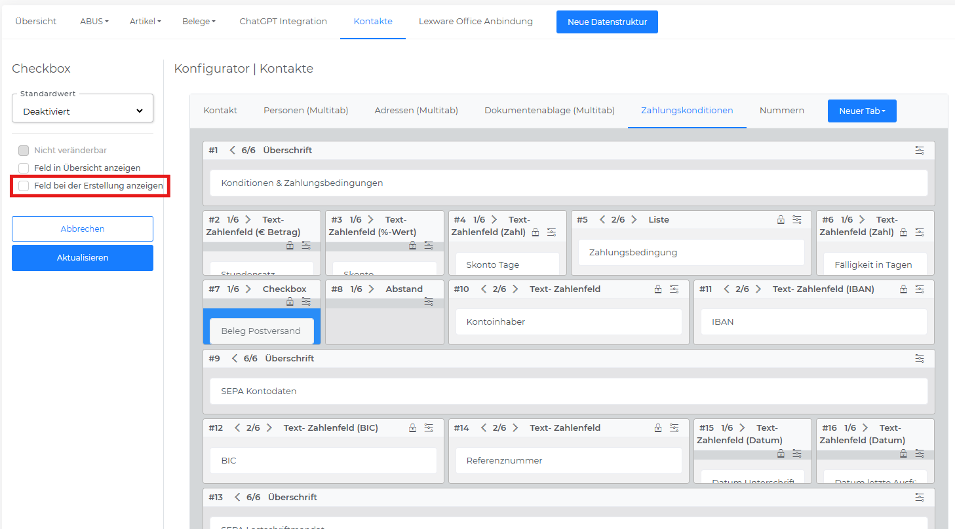The width and height of the screenshot is (955, 529).
Task: Select the 'Dokumentenablage (Multitab)' tab
Action: coord(550,111)
